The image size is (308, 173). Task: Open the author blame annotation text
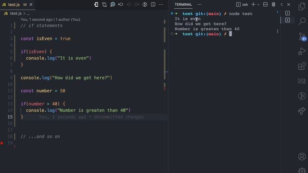pos(50,19)
